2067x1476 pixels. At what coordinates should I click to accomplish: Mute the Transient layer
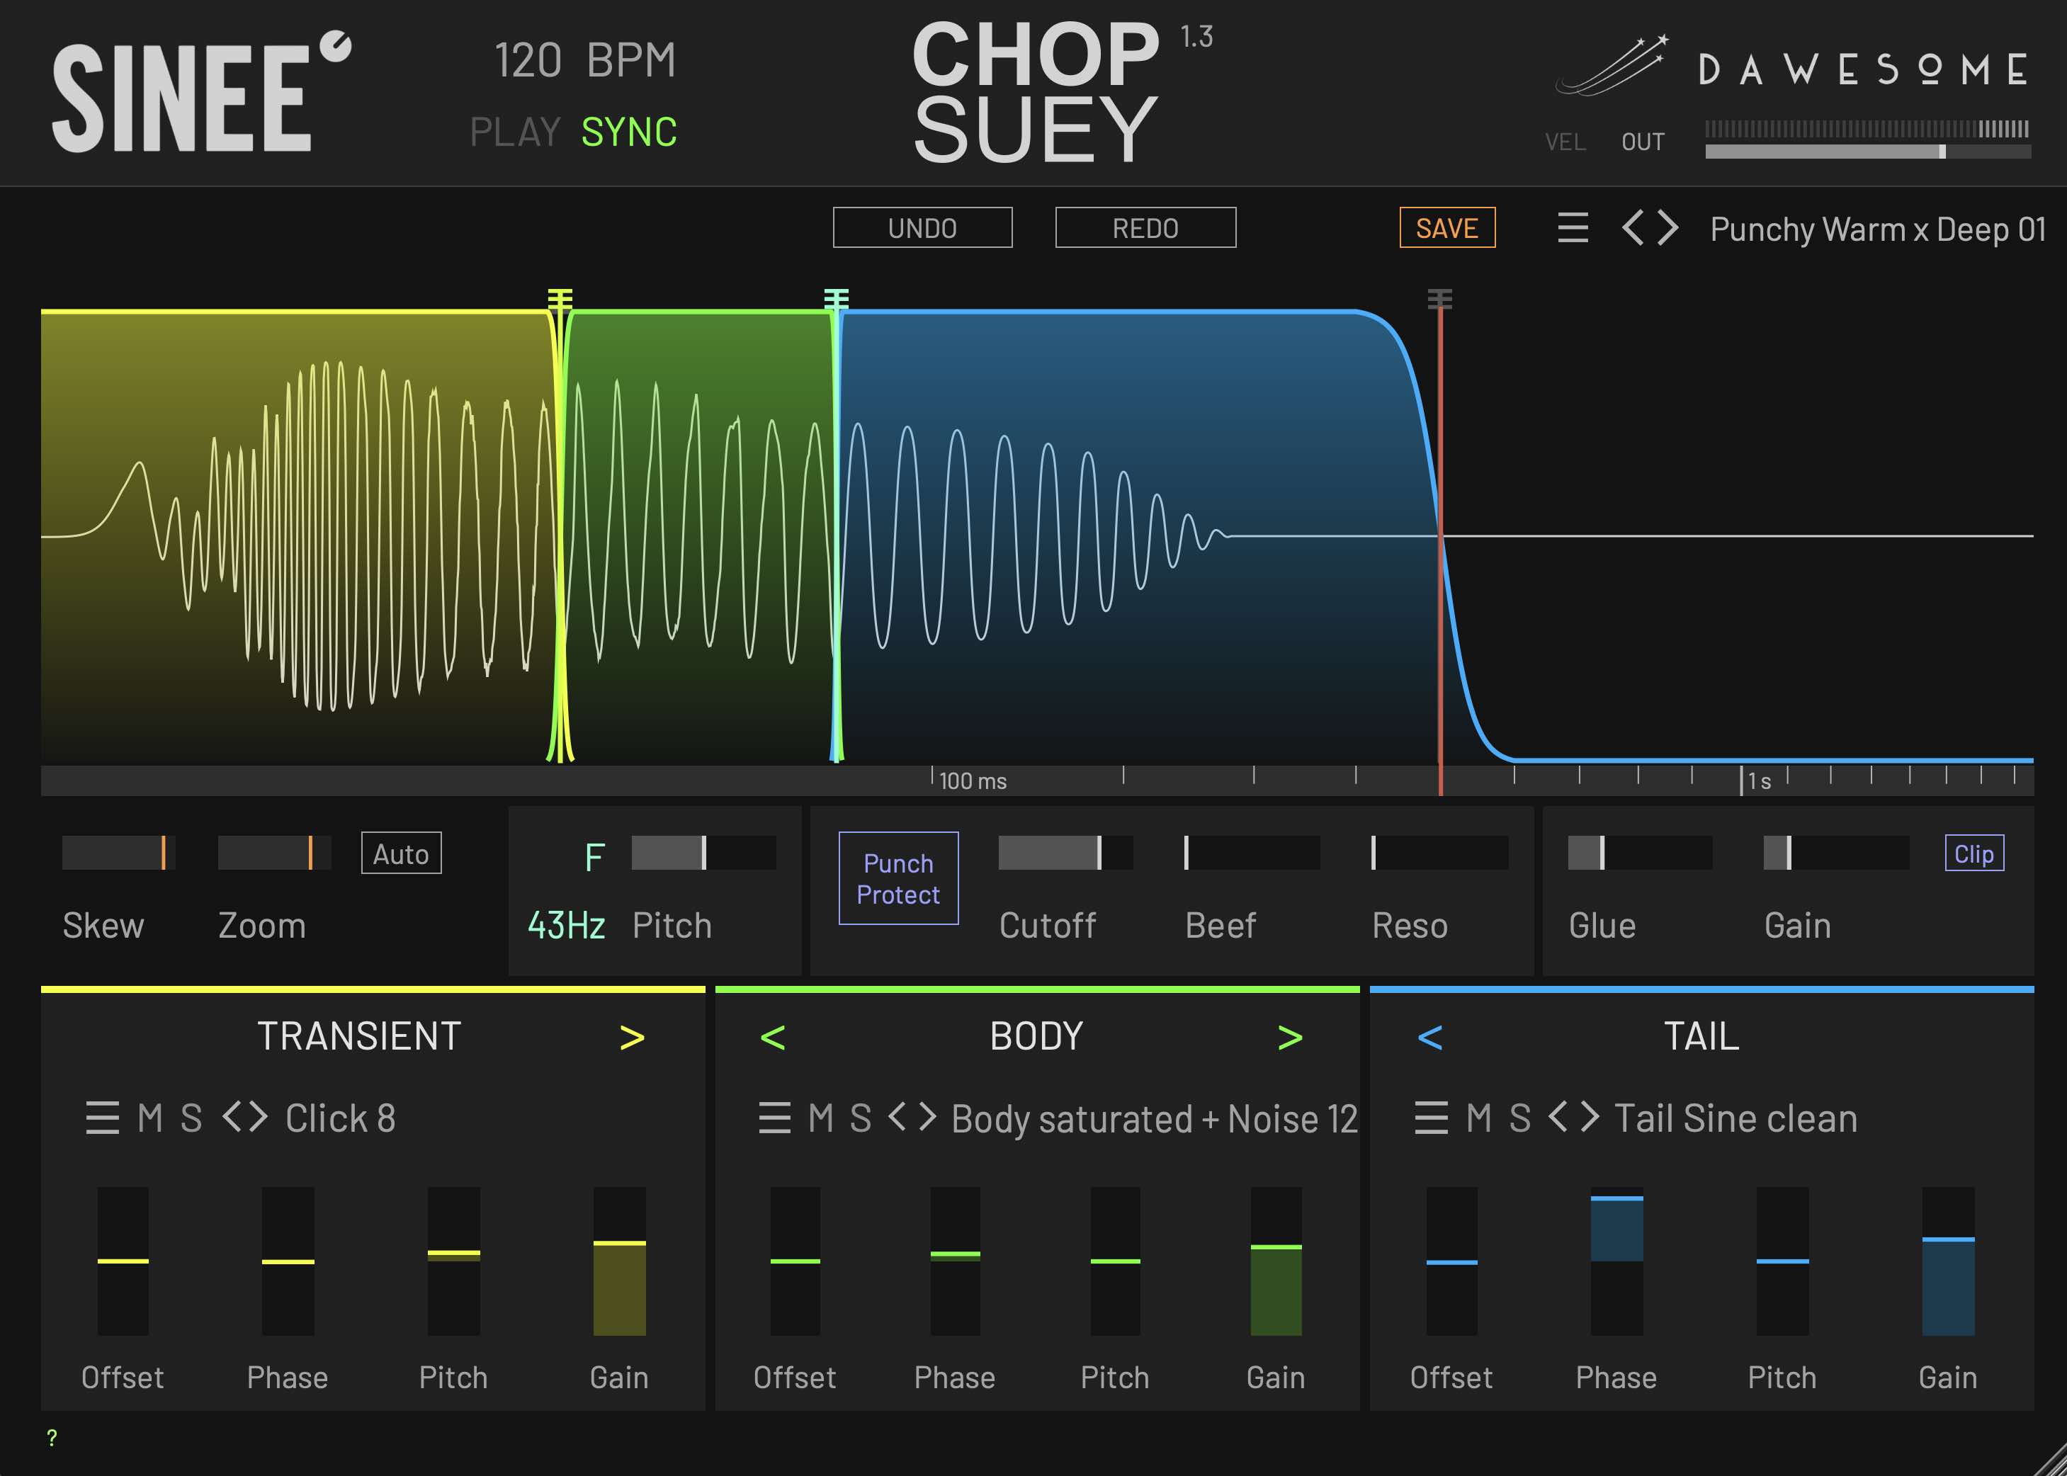pos(150,1118)
